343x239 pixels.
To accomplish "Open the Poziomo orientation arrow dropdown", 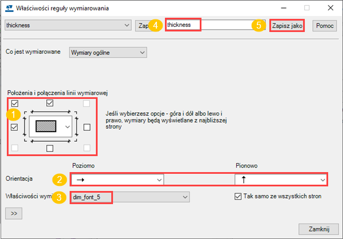I will pyautogui.click(x=117, y=180).
